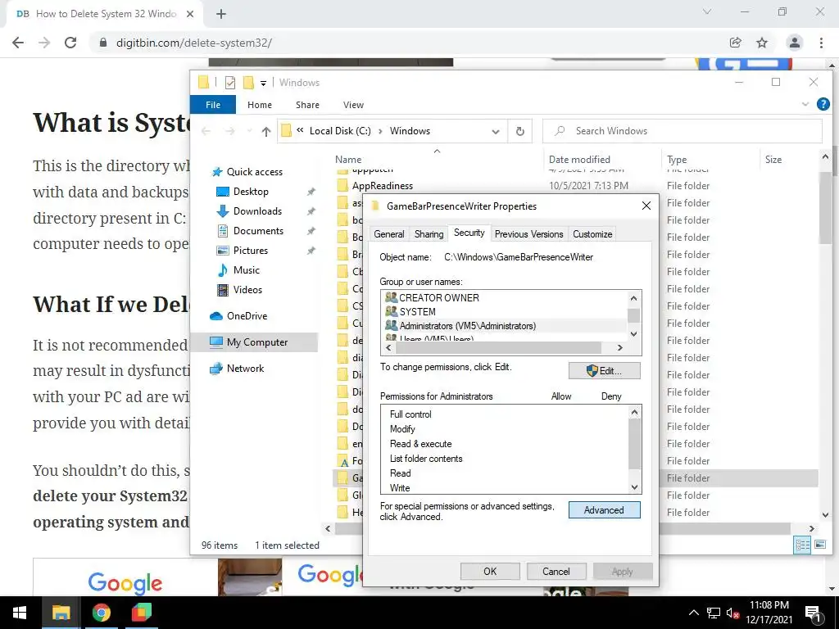
Task: Expand the Explorer ribbon chevron
Action: point(805,104)
